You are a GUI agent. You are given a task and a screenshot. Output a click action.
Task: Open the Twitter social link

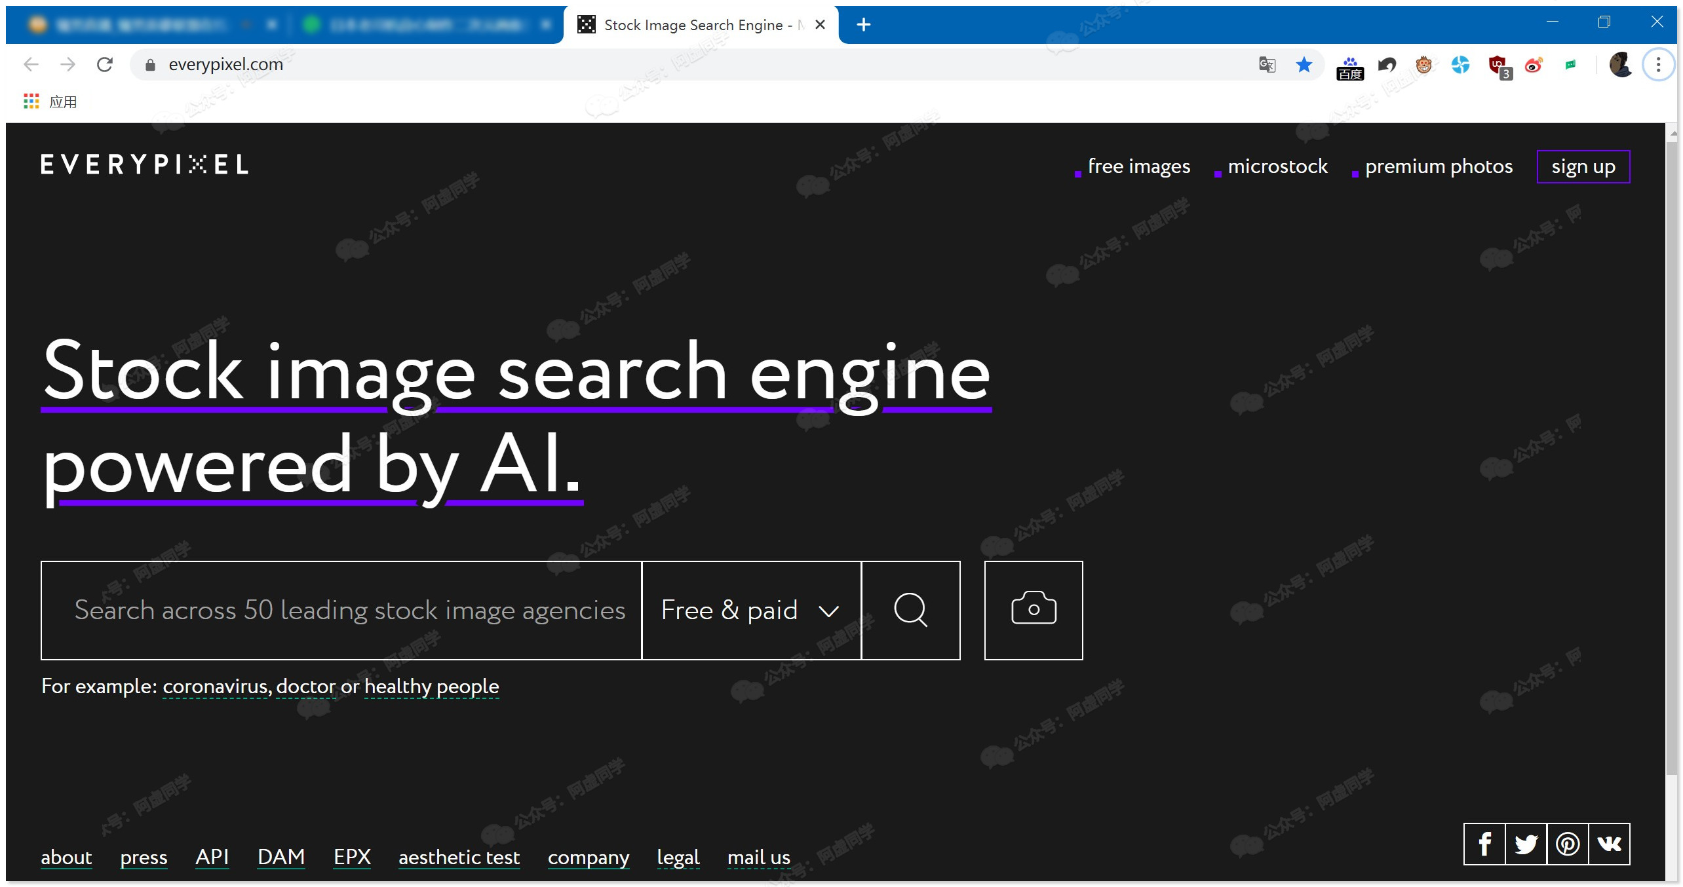(1526, 844)
